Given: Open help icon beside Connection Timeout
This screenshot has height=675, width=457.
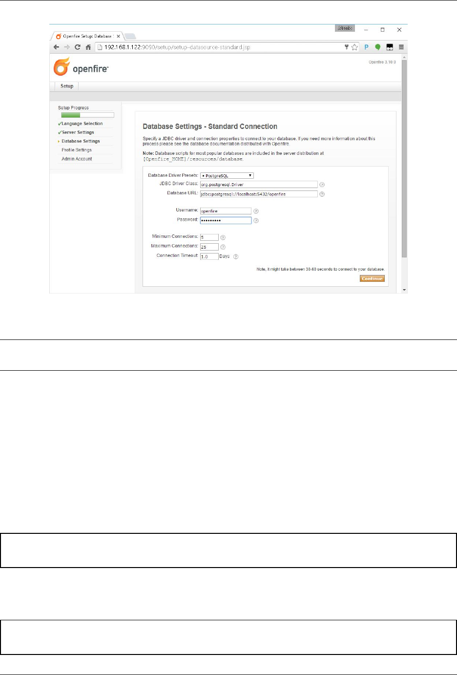Looking at the screenshot, I should coord(236,256).
